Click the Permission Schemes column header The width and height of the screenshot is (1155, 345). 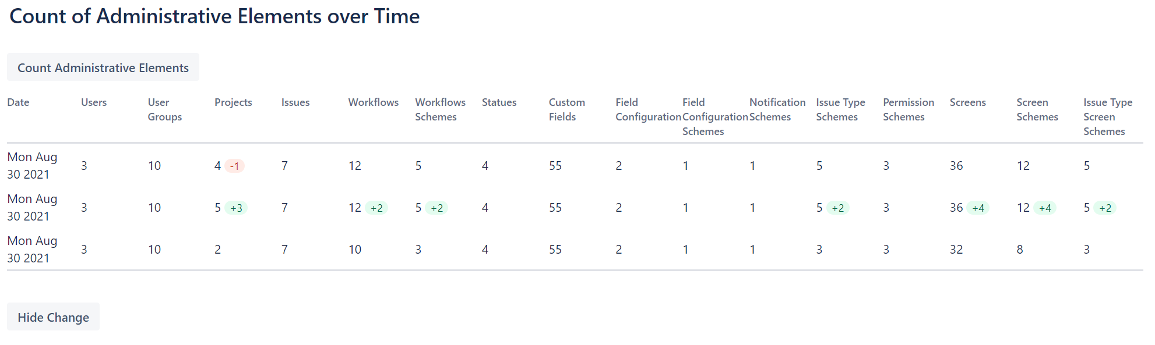coord(908,109)
